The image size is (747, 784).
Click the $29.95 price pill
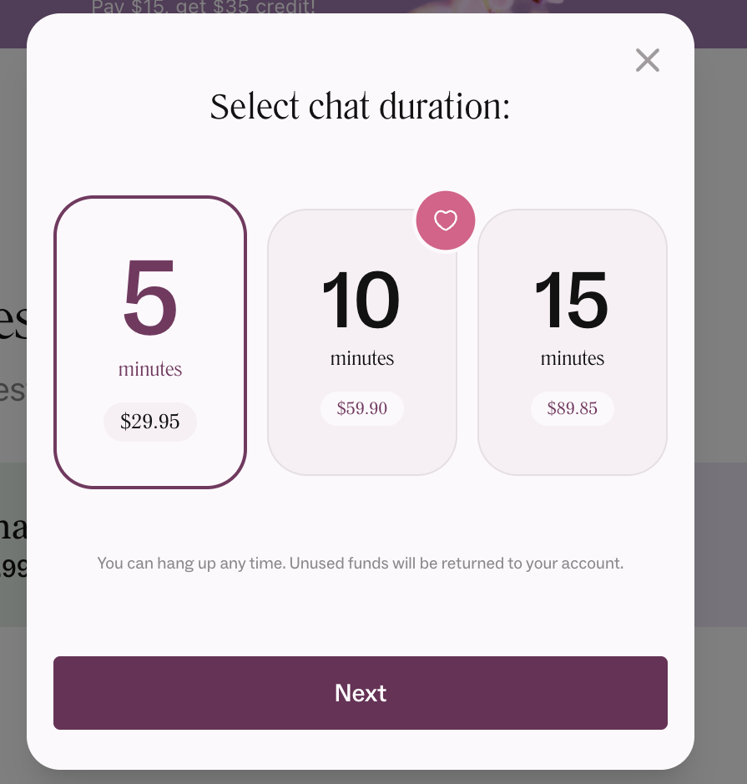[150, 422]
